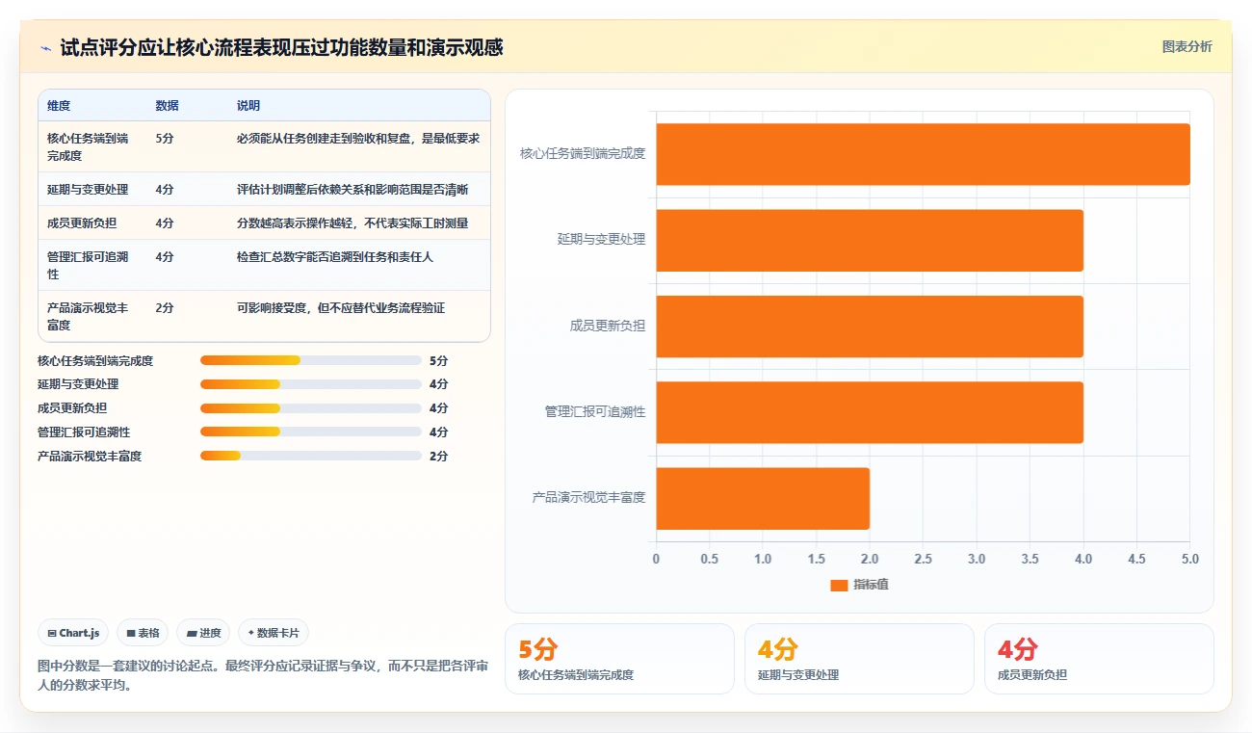Click the progress bar of 成员更新负担

pos(311,408)
